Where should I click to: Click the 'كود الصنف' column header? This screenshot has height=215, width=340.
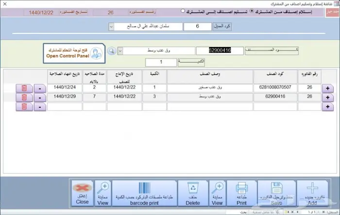(x=275, y=77)
